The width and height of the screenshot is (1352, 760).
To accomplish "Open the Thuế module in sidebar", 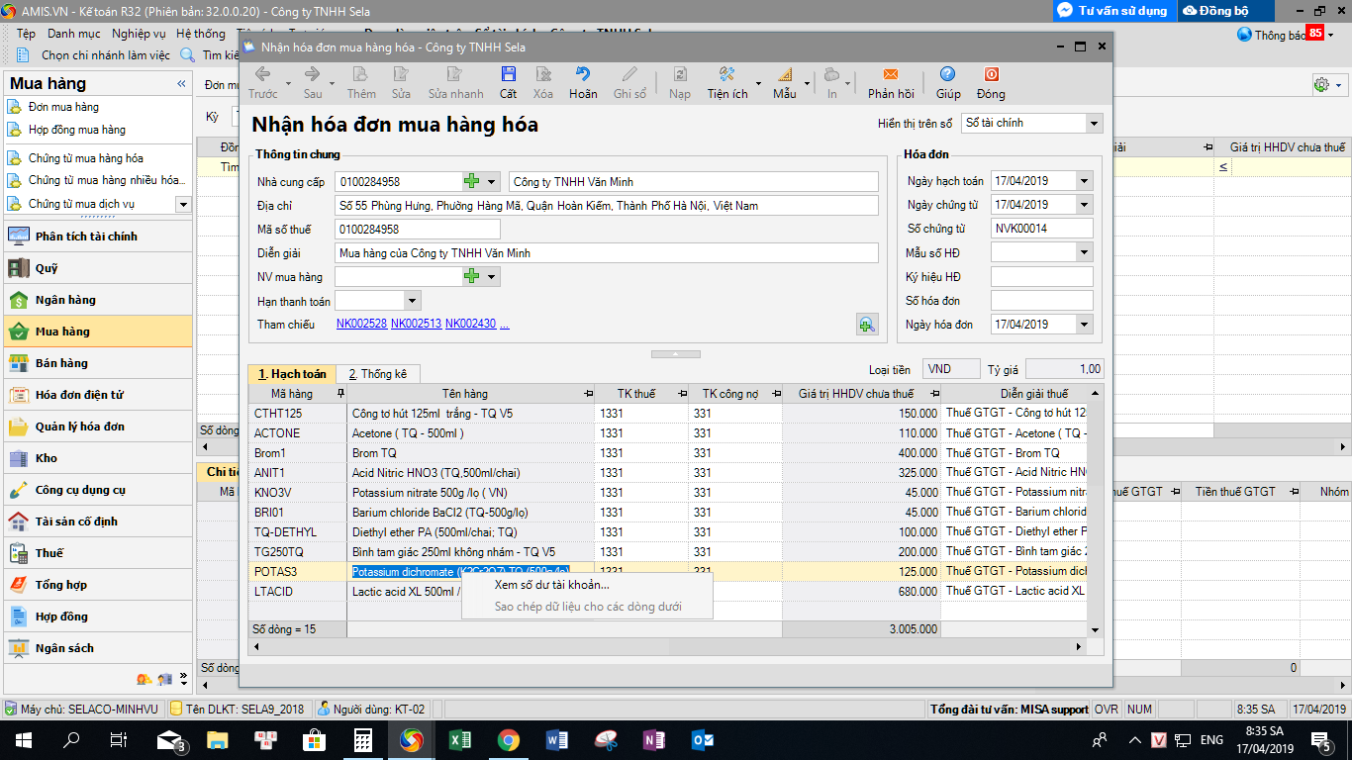I will coord(97,553).
